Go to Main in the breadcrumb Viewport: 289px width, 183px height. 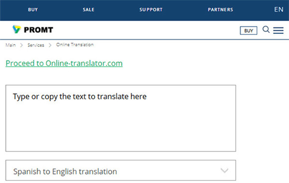coord(10,45)
